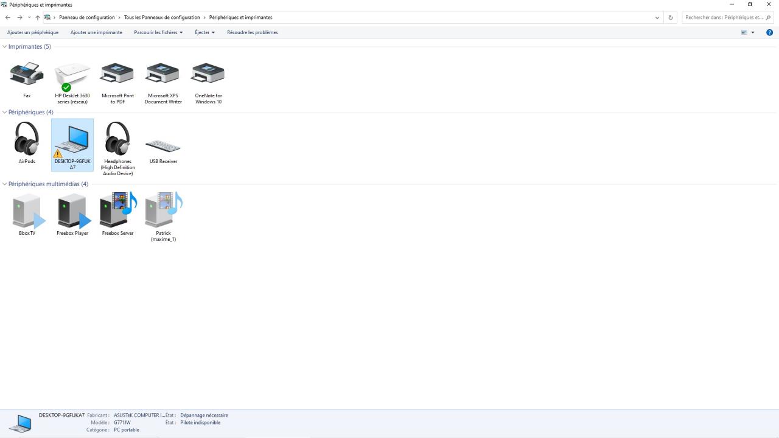The height and width of the screenshot is (438, 779).
Task: Refresh the Périphériques et imprimantes view
Action: (671, 18)
